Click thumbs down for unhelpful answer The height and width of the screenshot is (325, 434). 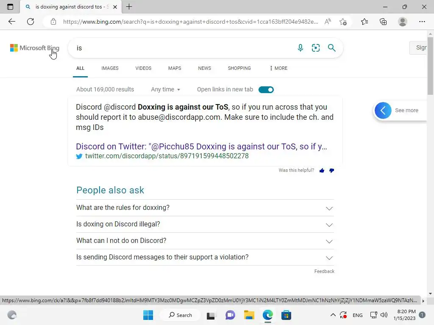(331, 171)
